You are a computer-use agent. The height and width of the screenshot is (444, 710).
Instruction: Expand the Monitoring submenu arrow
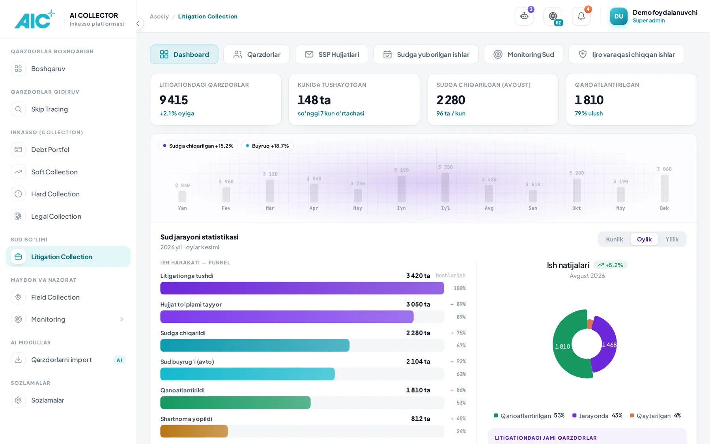[121, 319]
